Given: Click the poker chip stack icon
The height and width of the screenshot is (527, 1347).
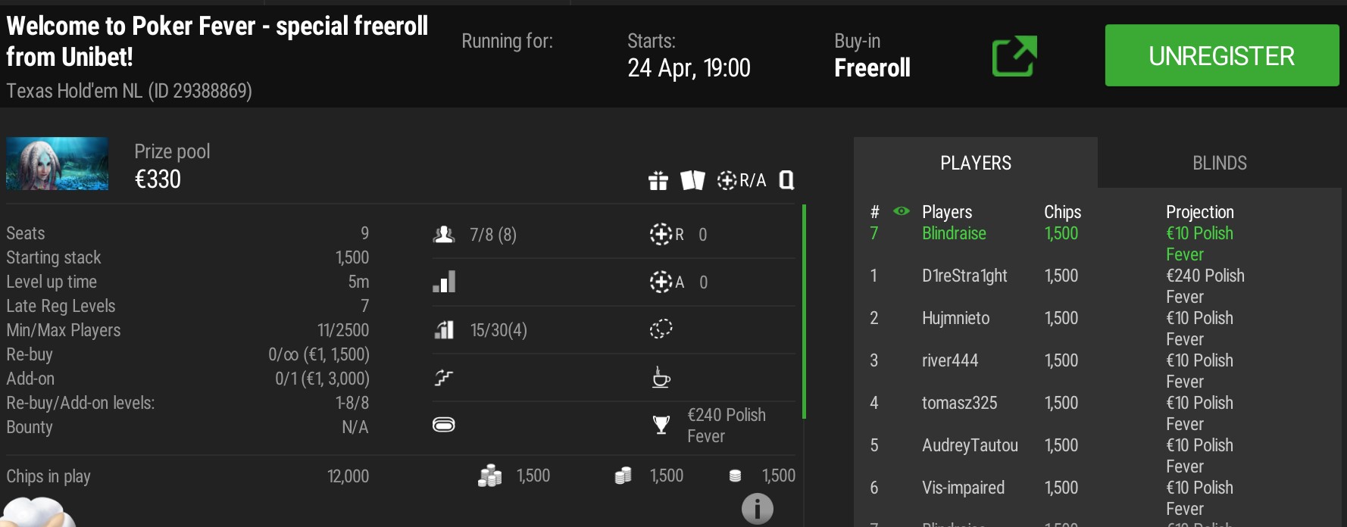Looking at the screenshot, I should point(490,476).
